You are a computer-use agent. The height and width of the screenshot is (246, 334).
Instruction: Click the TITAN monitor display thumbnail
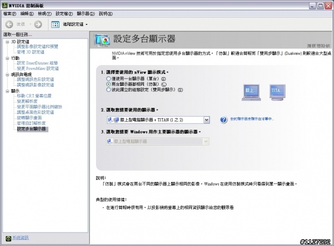click(277, 92)
